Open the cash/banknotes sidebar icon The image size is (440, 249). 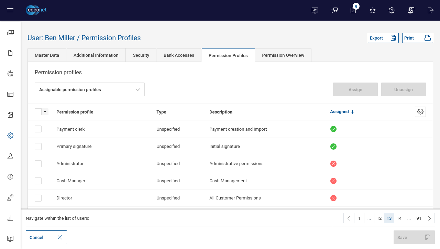tap(10, 33)
